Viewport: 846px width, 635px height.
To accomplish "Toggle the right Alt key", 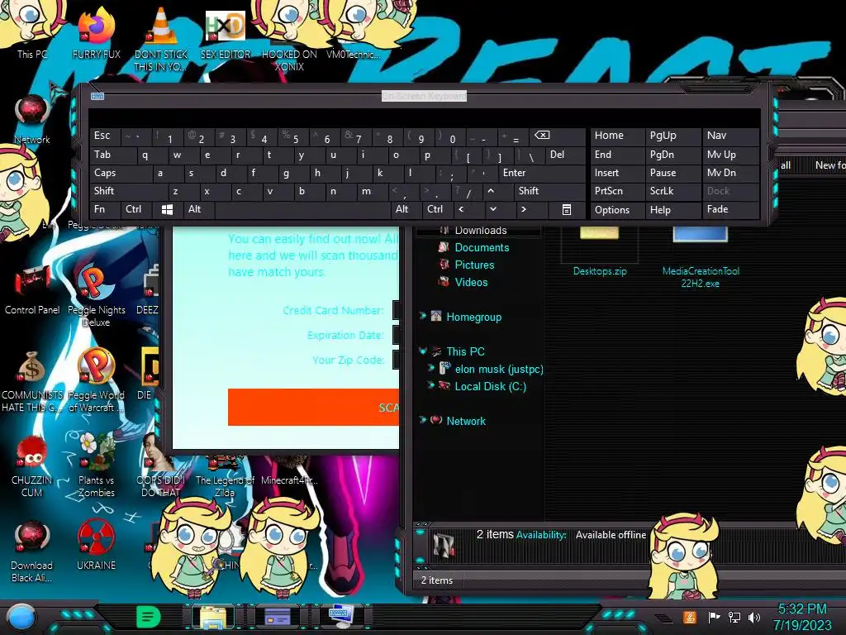I will click(406, 209).
